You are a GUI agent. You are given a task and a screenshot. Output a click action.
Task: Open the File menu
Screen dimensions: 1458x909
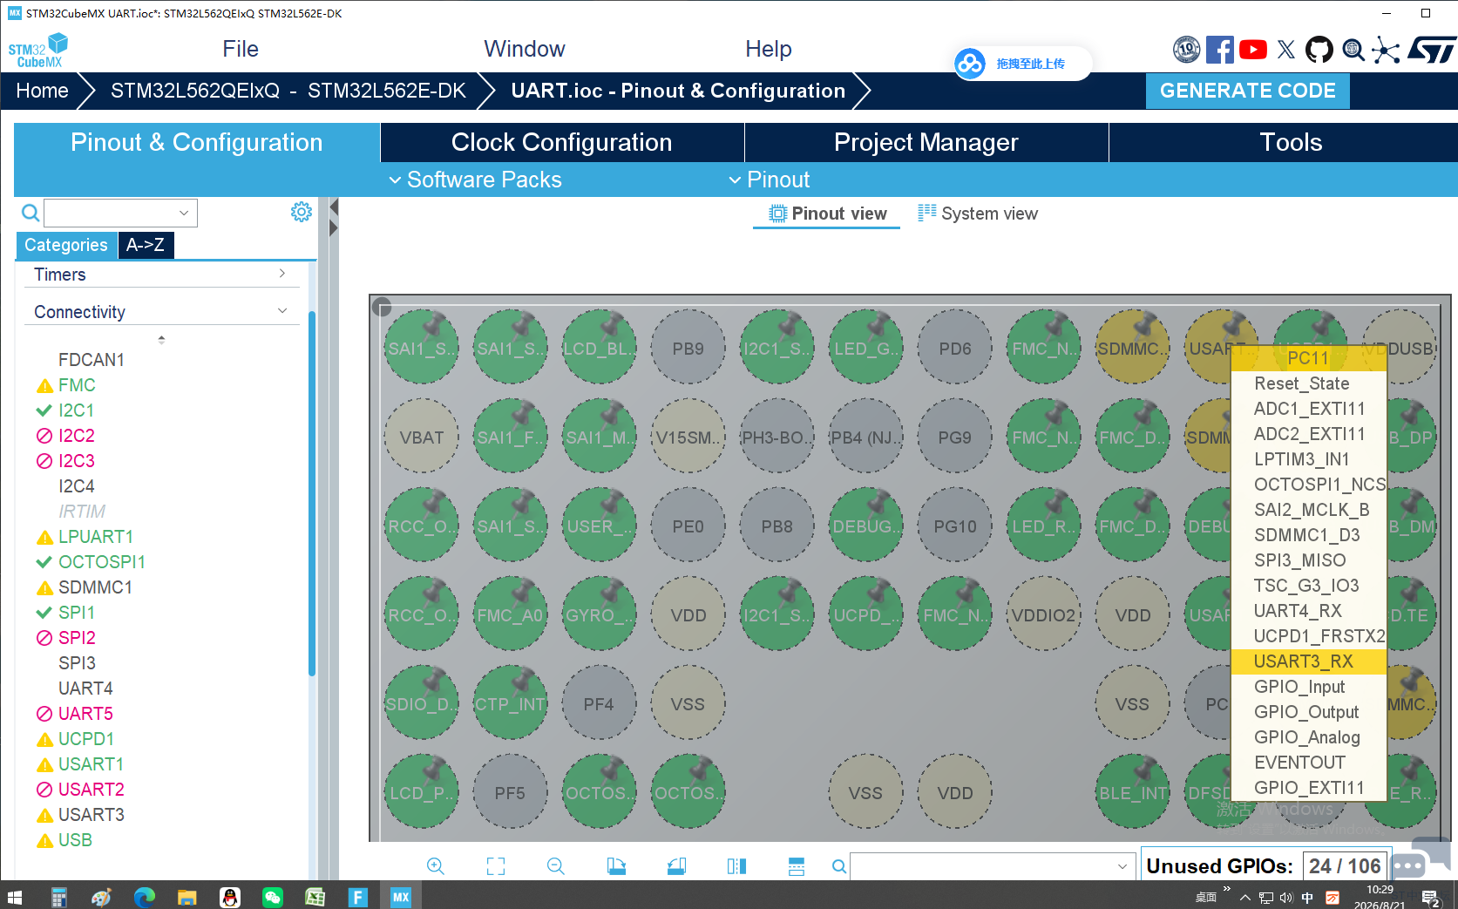tap(241, 49)
